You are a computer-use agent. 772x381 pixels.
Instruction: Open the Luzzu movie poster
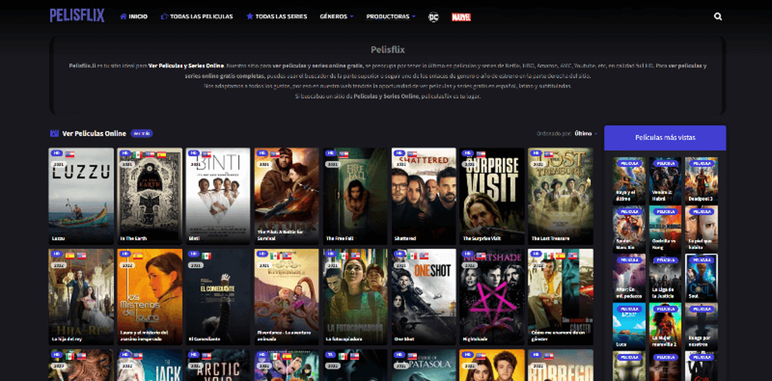pos(81,196)
